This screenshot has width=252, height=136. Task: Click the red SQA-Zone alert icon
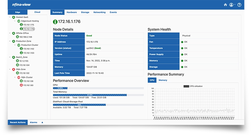click(x=13, y=69)
